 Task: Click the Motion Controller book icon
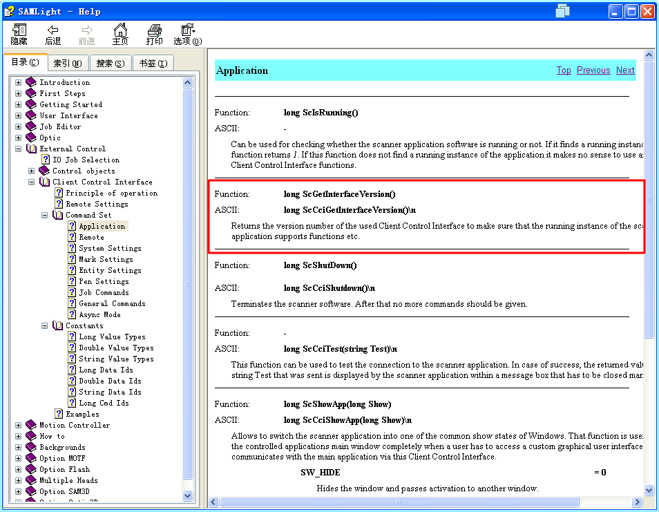(31, 424)
